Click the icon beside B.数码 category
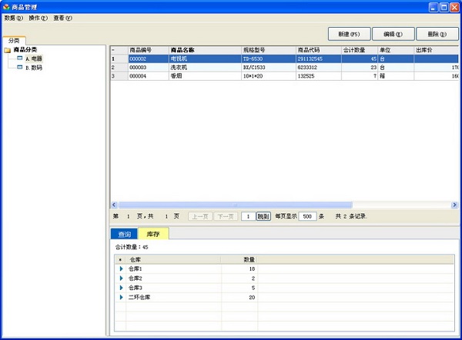Image resolution: width=462 pixels, height=340 pixels. tap(20, 67)
